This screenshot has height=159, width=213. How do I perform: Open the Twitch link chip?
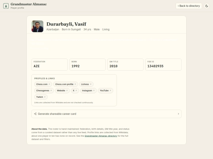pyautogui.click(x=41, y=97)
